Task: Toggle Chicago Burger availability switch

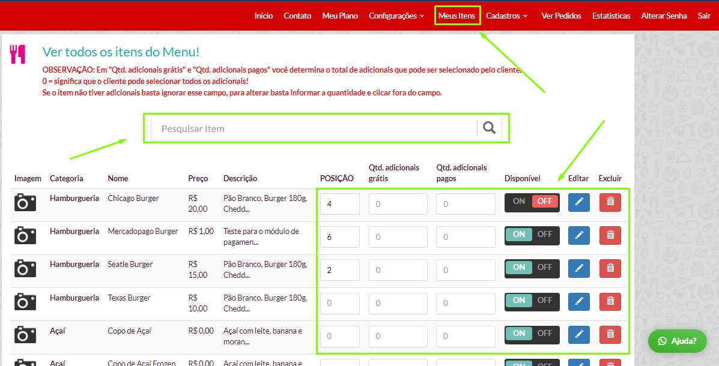Action: point(532,202)
